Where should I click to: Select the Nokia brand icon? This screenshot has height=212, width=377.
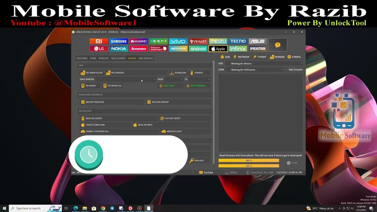119,49
